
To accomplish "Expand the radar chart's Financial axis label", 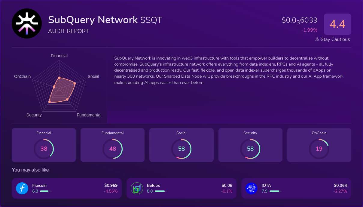I will [59, 56].
